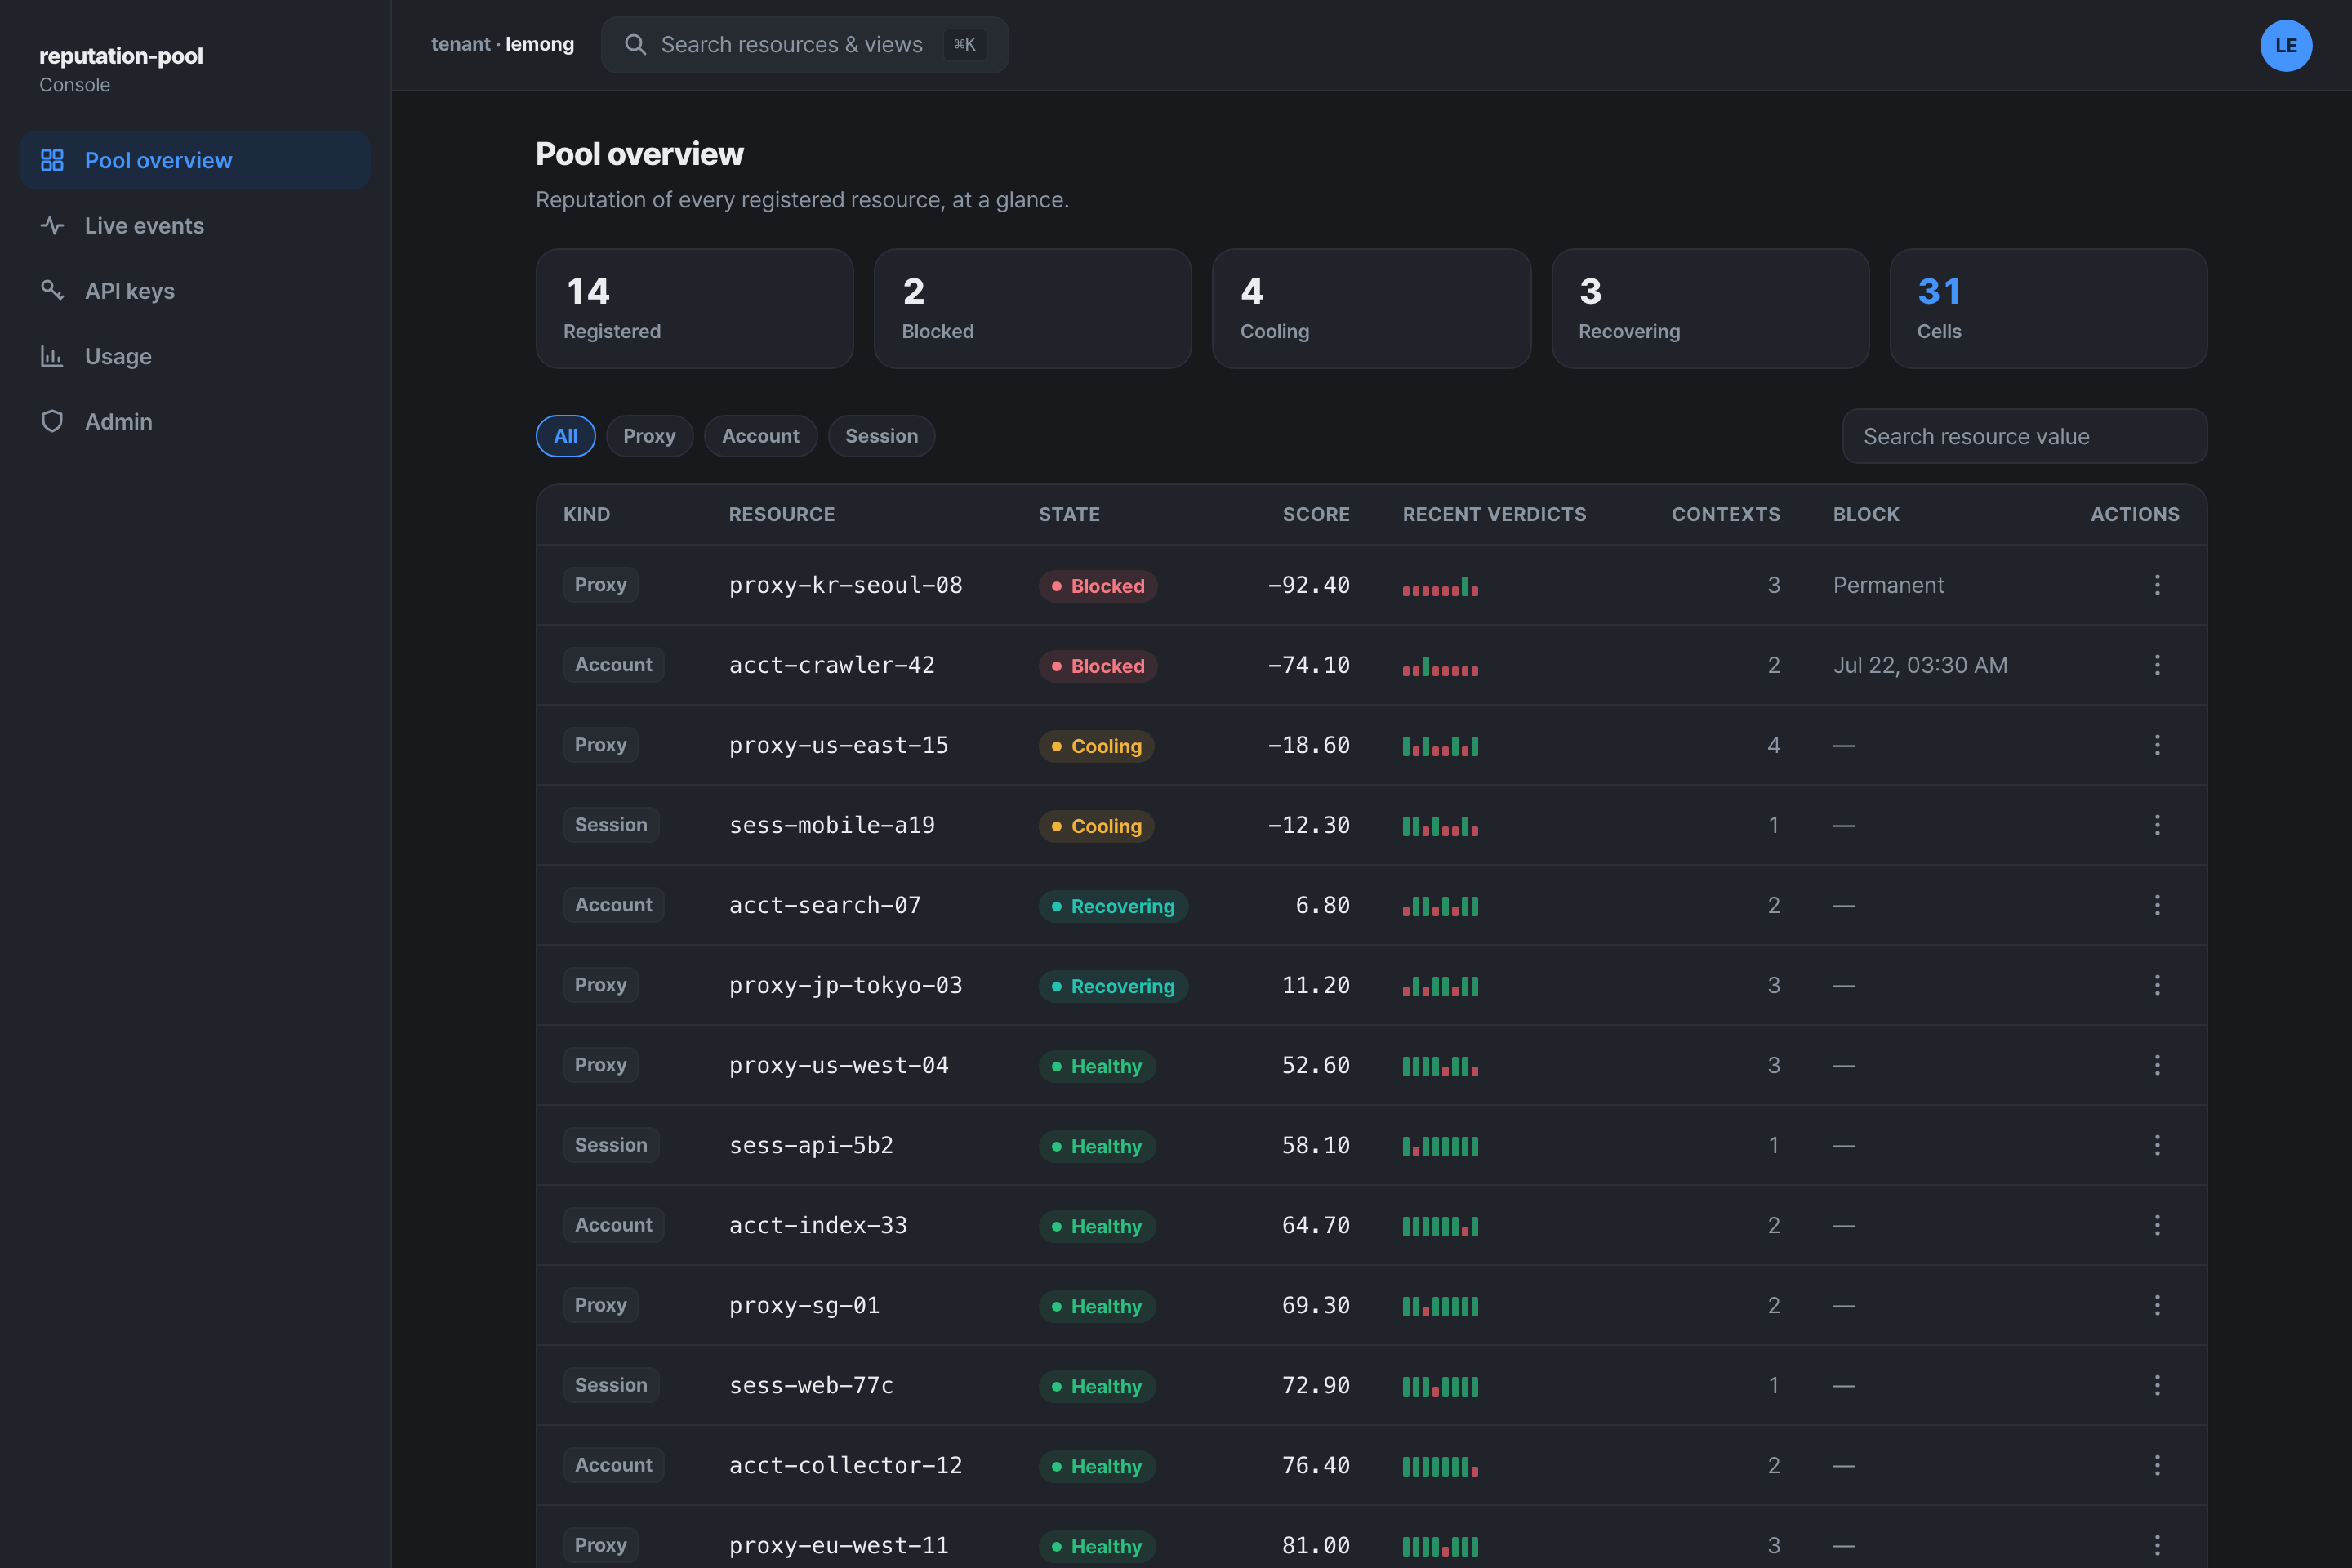2352x1568 pixels.
Task: Filter the table by Account kind
Action: coord(760,436)
